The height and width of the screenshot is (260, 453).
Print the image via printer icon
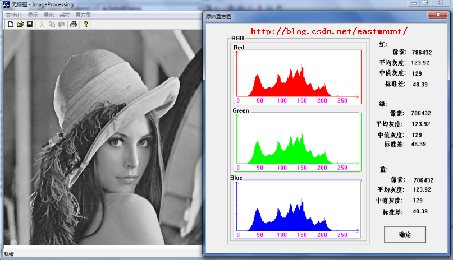tap(74, 25)
